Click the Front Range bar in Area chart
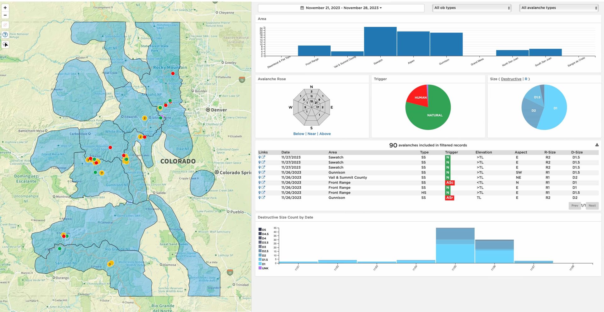 tap(314, 51)
